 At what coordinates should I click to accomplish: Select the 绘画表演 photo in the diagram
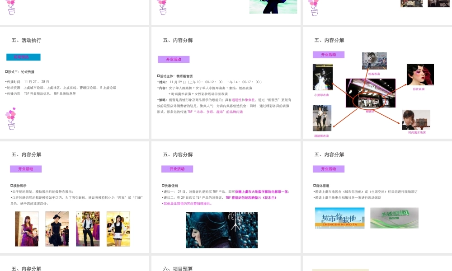coord(374,61)
